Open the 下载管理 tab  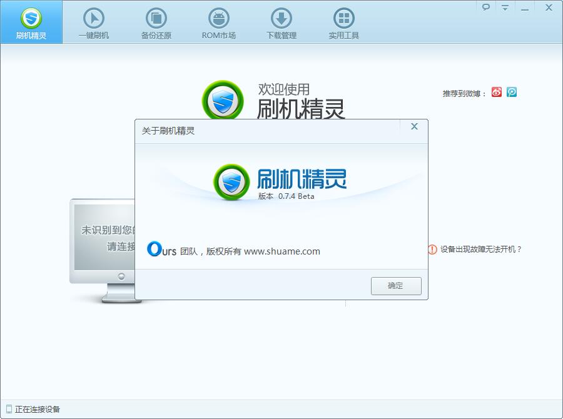click(x=281, y=23)
